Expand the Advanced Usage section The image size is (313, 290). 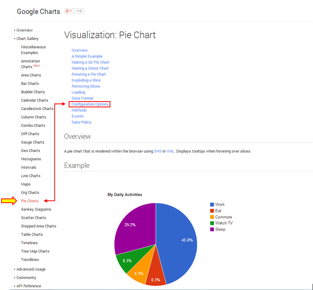pos(30,269)
